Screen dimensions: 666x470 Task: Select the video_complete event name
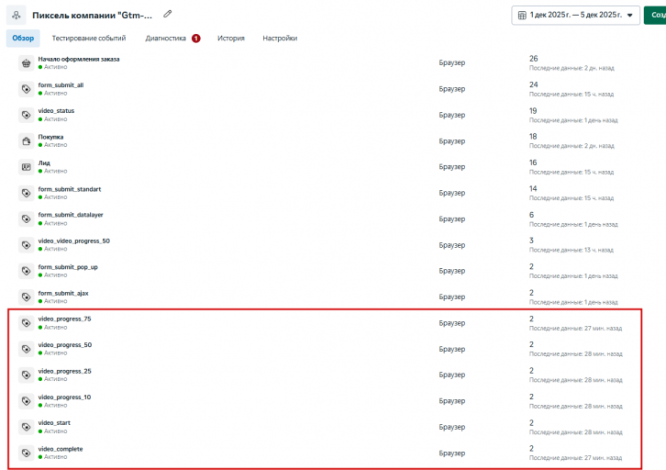61,449
